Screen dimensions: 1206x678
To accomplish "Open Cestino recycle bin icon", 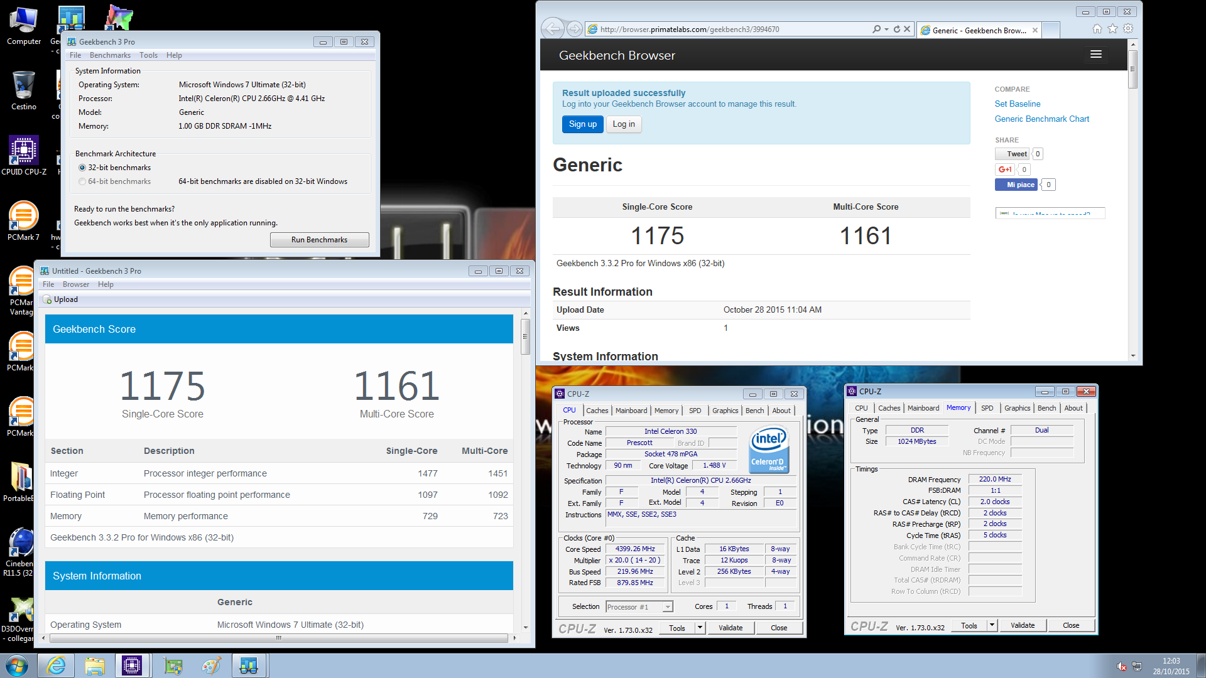I will click(x=24, y=90).
